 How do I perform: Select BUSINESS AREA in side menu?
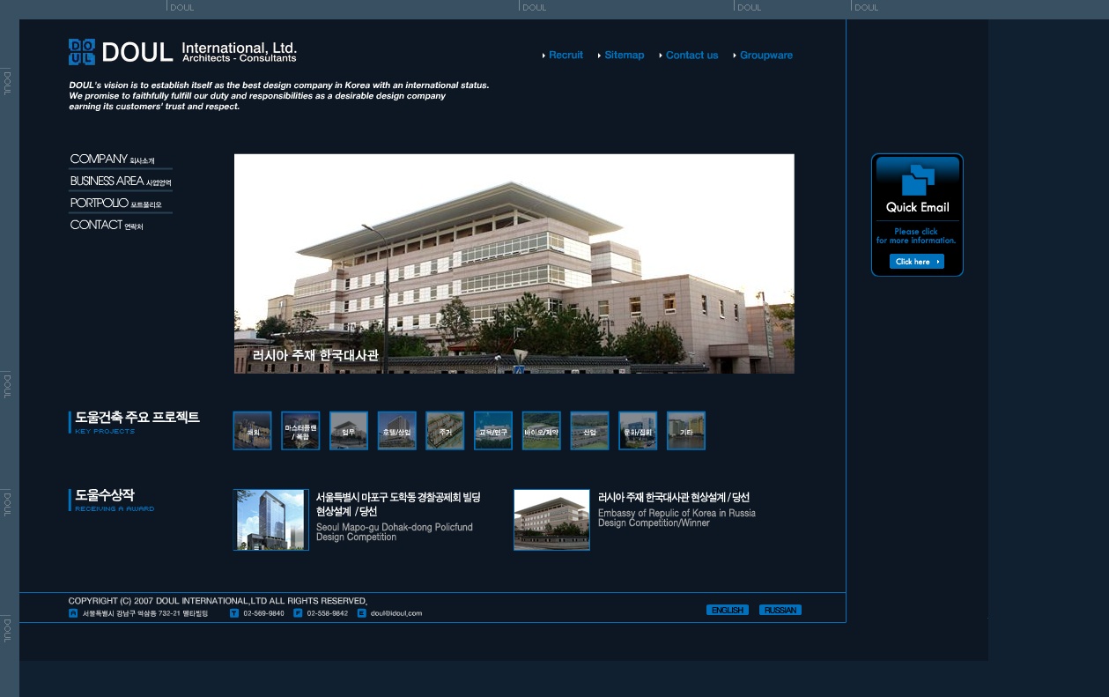click(121, 182)
